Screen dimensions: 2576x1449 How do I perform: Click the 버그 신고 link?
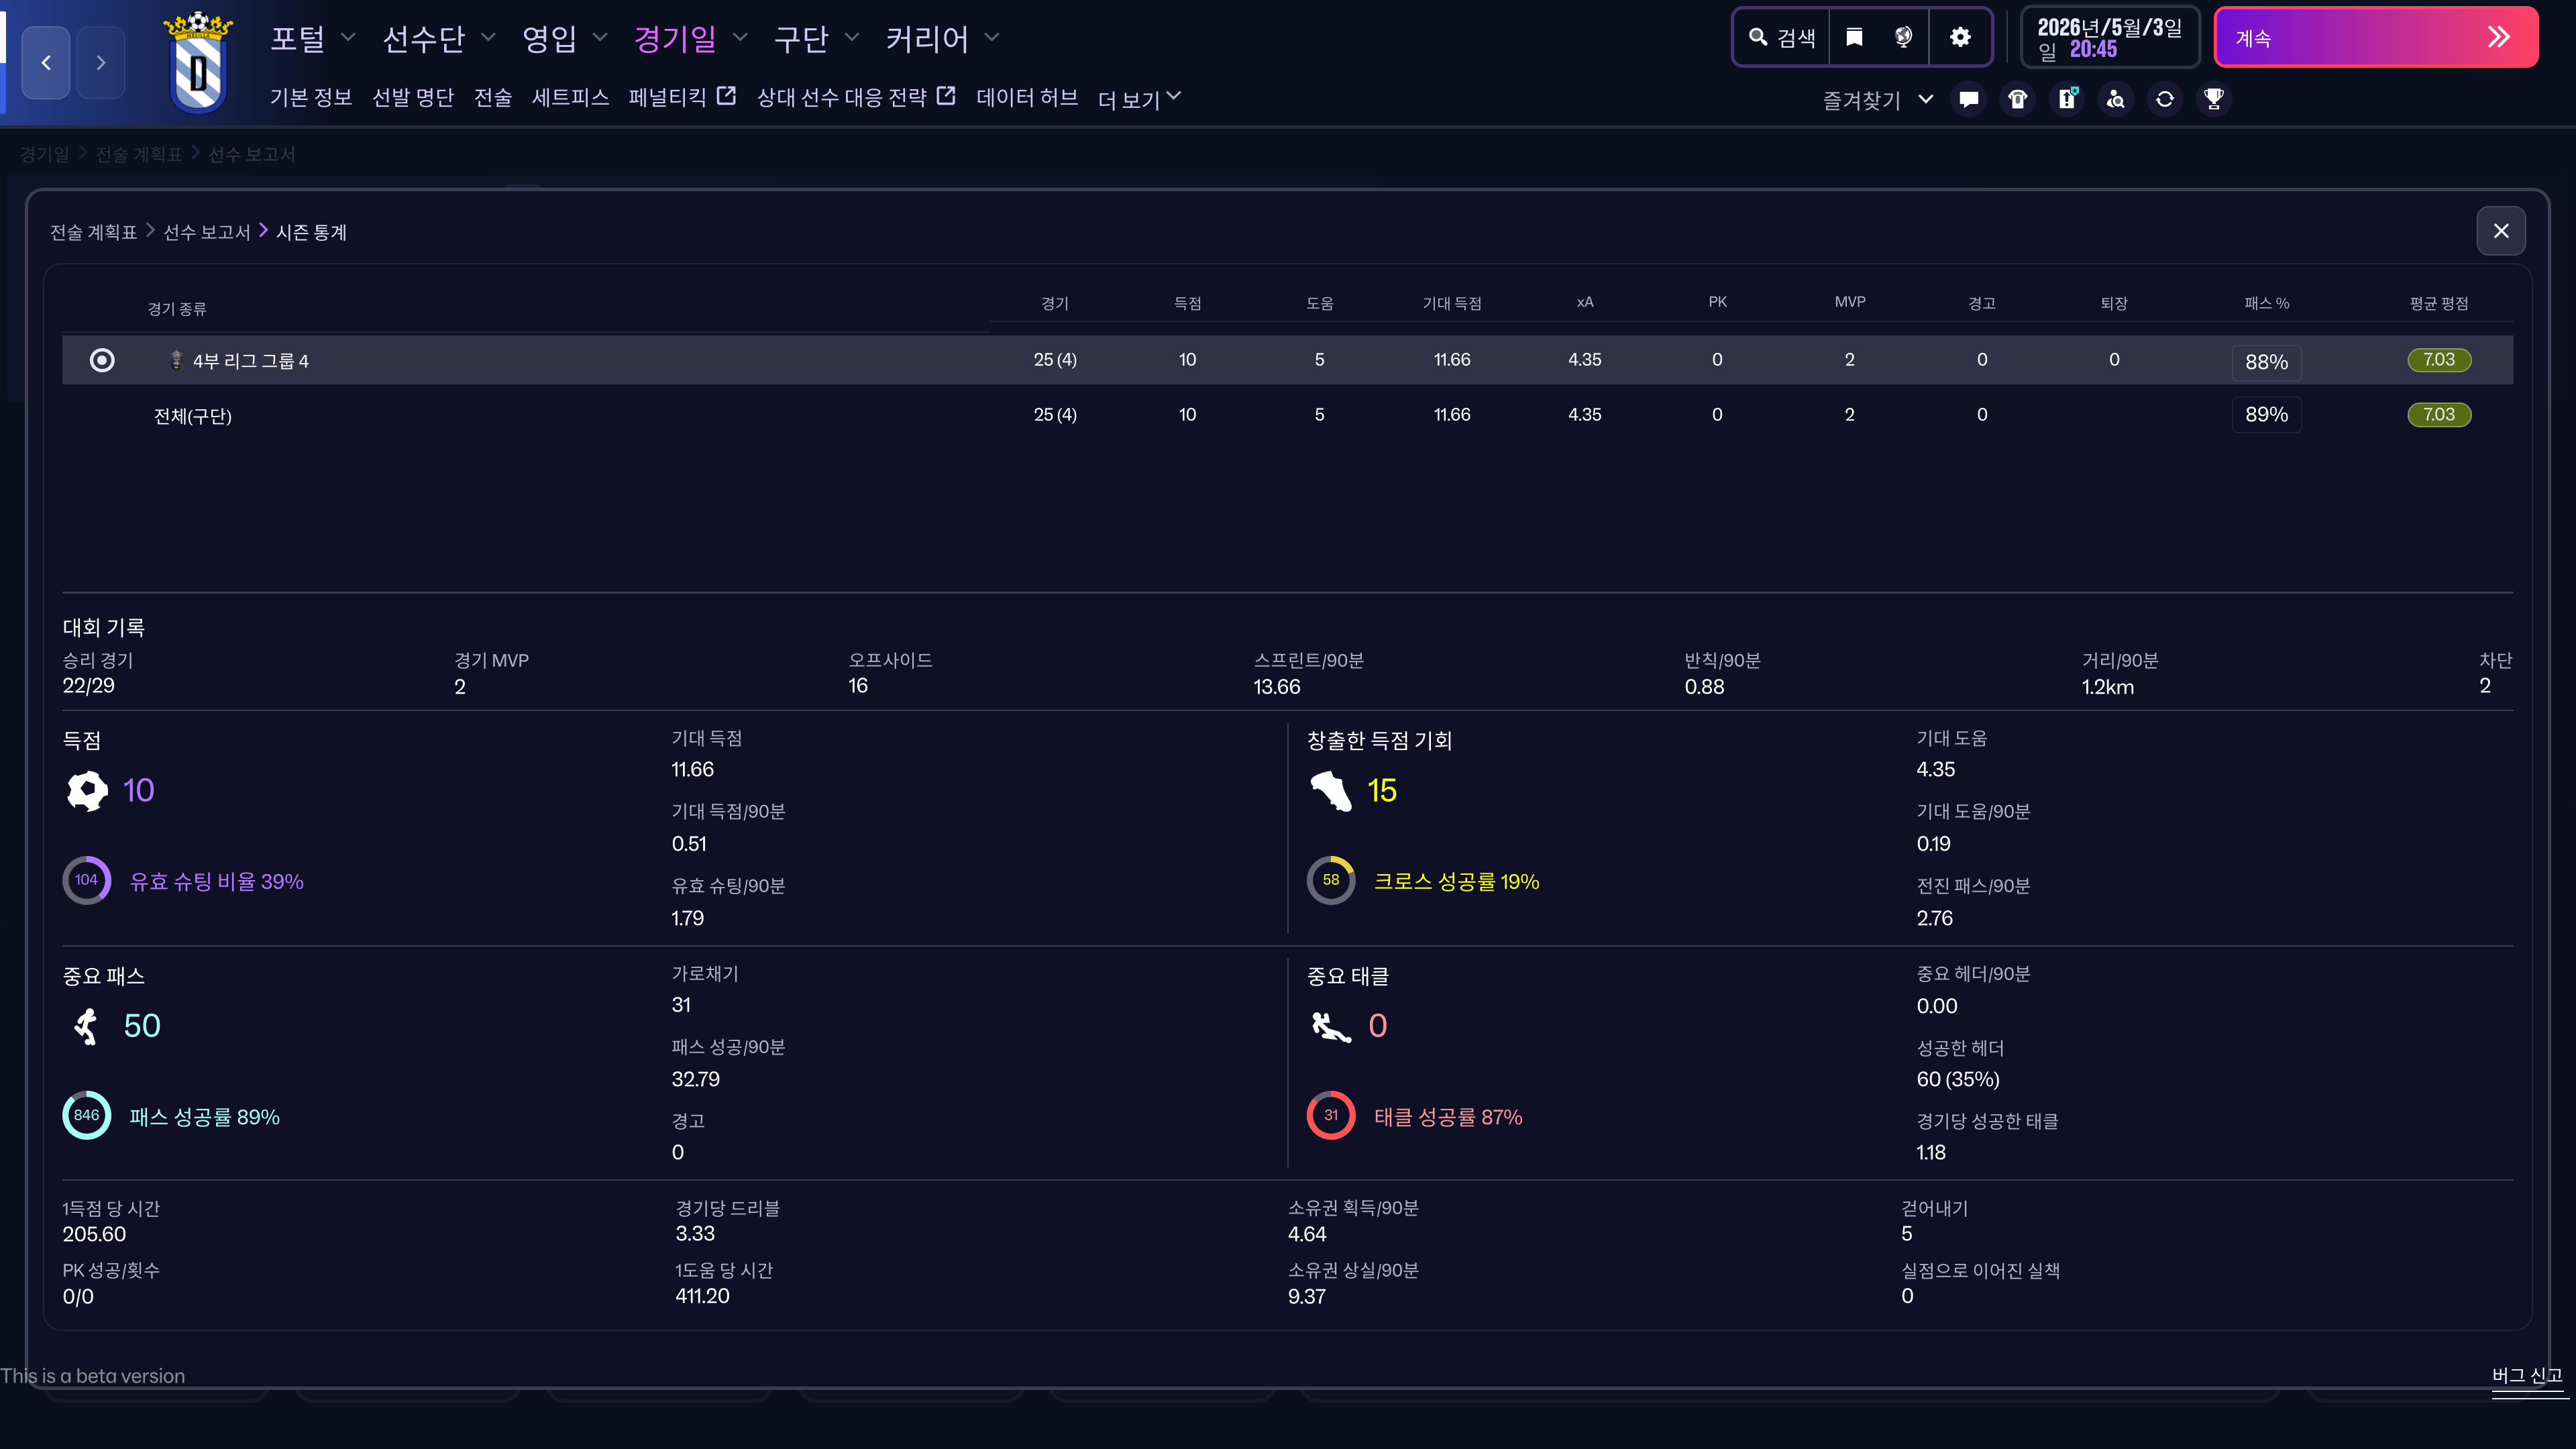tap(2526, 1375)
